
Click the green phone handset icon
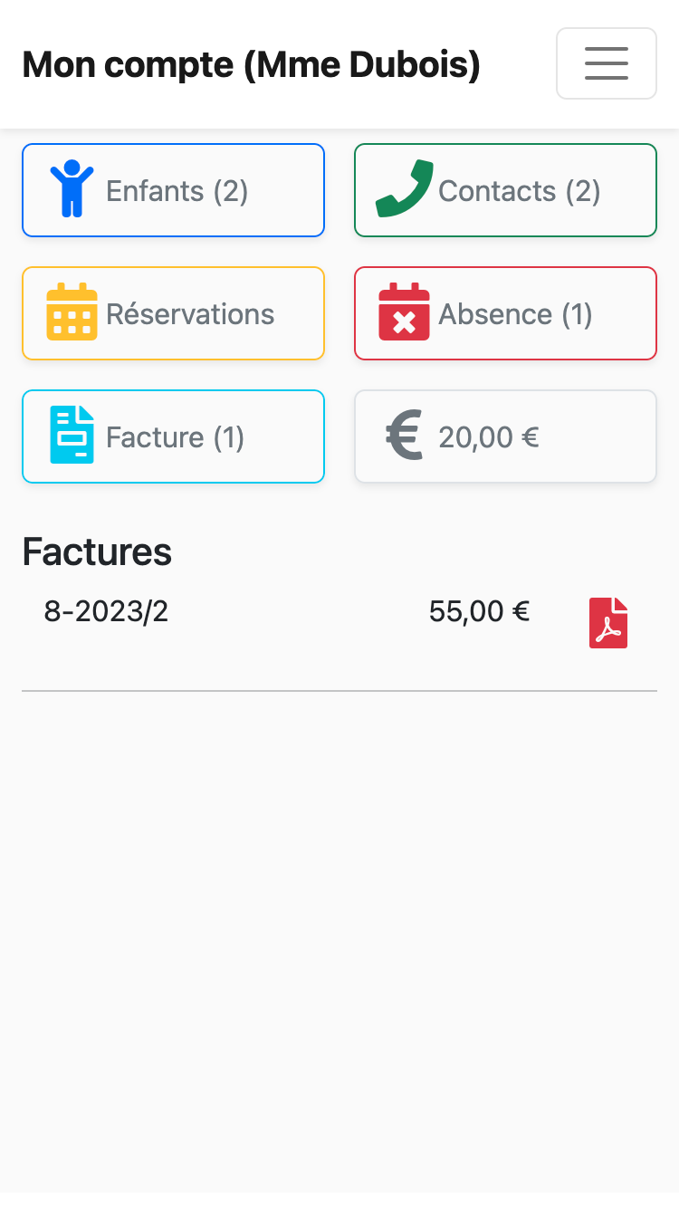coord(404,189)
